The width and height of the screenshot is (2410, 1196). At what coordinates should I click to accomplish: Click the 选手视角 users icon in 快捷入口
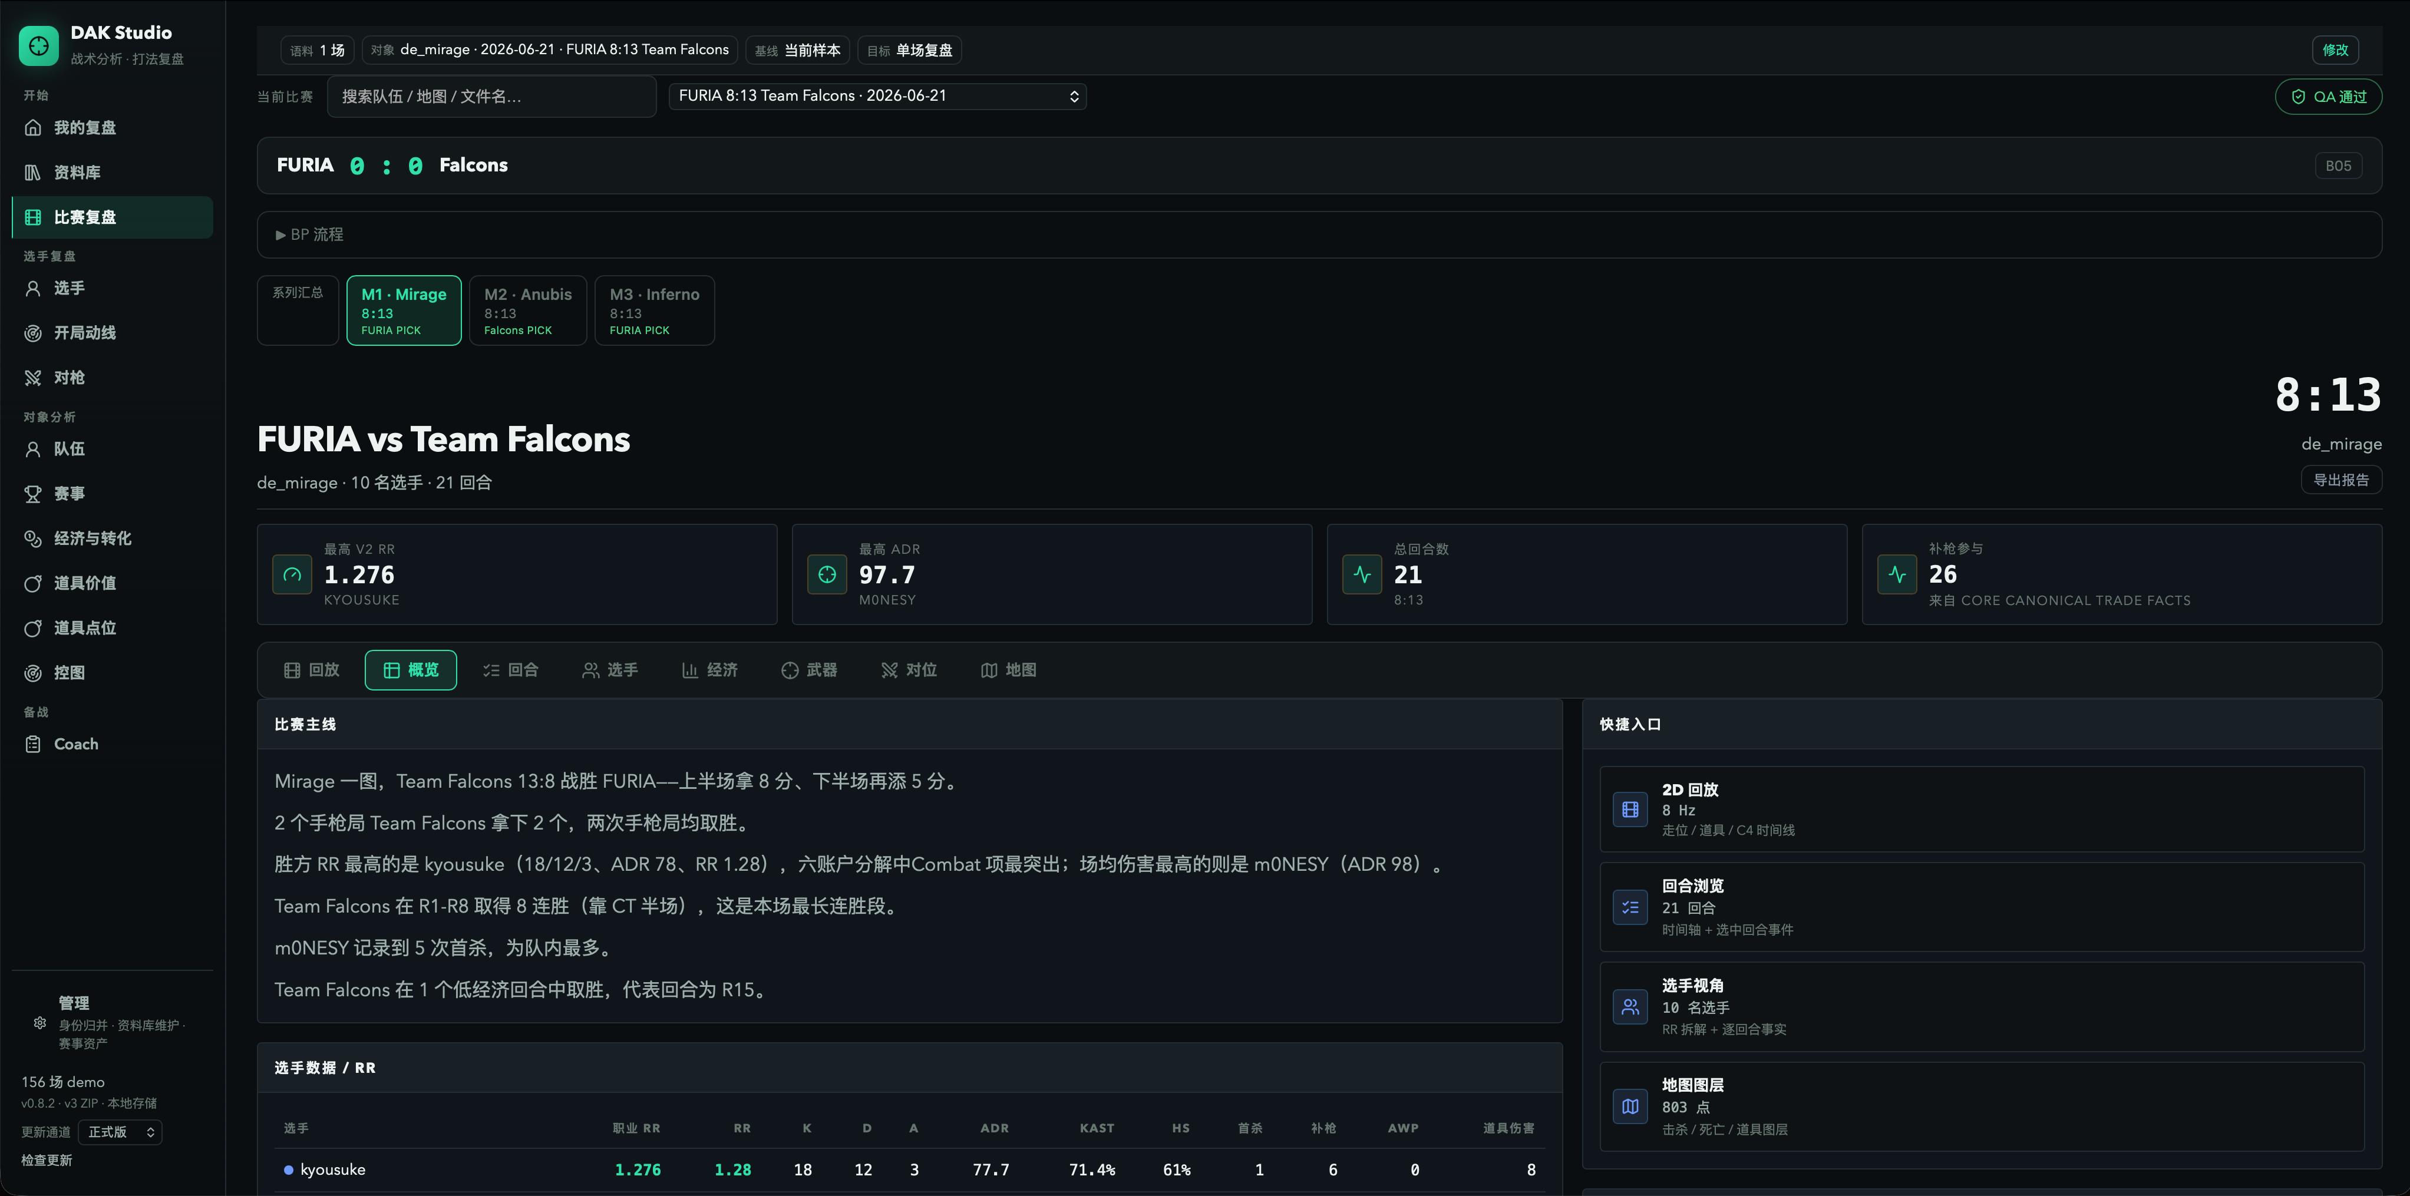pos(1630,1007)
